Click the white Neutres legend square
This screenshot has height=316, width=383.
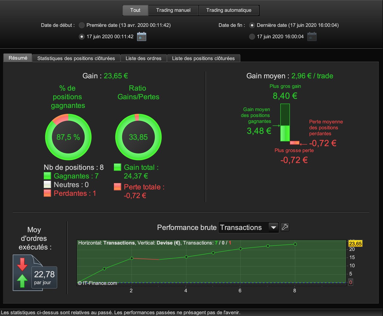tap(47, 184)
